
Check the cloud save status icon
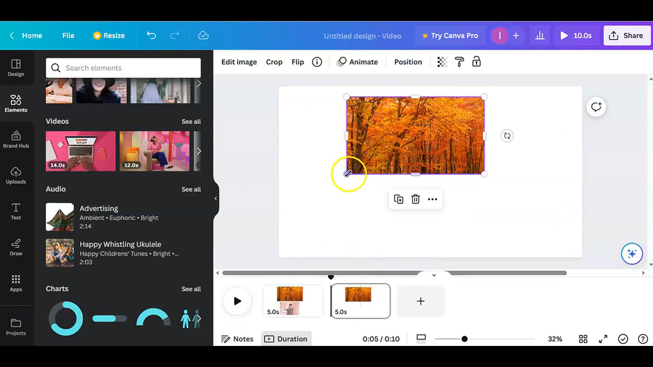point(203,36)
